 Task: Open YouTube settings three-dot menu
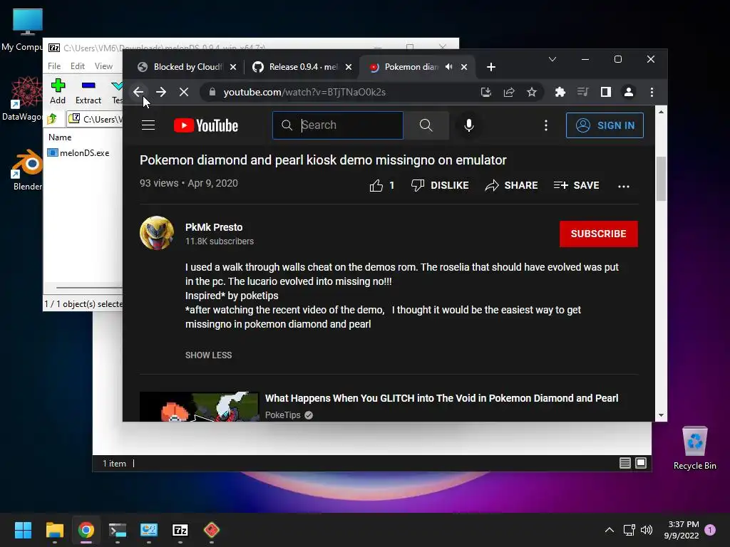click(546, 125)
